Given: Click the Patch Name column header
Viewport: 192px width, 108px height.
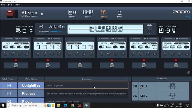Looking at the screenshot, I should coord(31,79).
